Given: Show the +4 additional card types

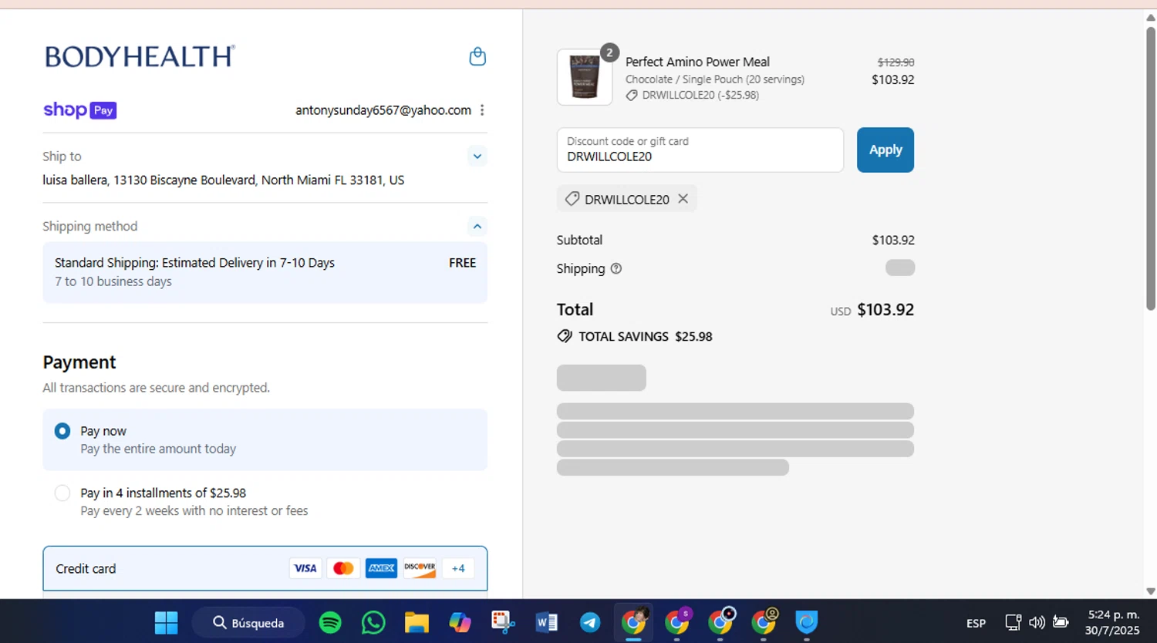Looking at the screenshot, I should 458,568.
